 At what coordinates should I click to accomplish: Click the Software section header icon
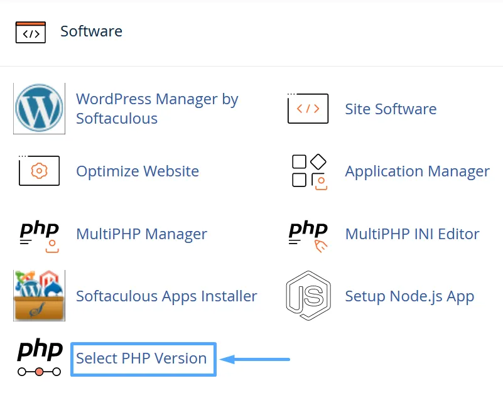(x=30, y=31)
